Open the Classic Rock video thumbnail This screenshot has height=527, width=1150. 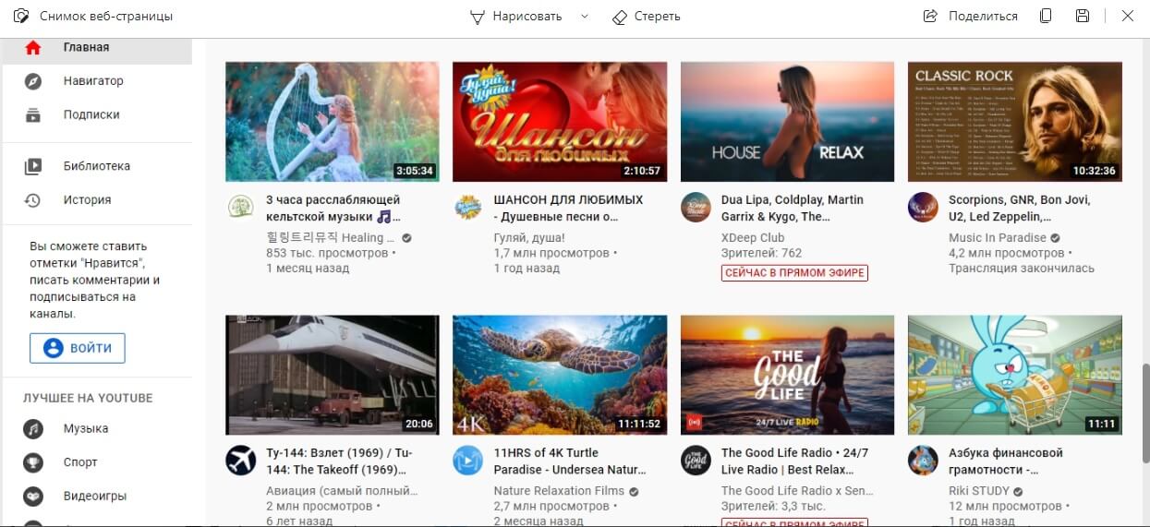pyautogui.click(x=1014, y=122)
